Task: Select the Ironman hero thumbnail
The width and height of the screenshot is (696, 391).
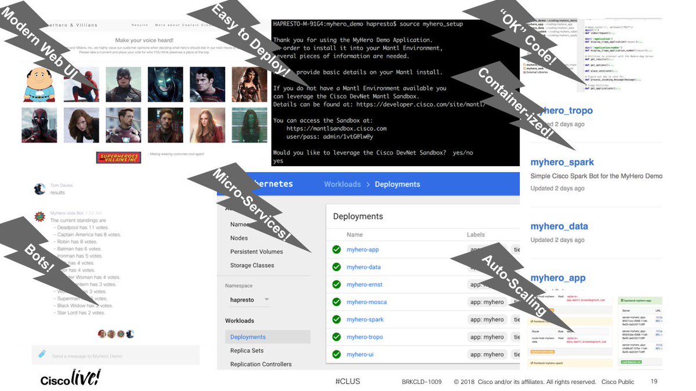Action: [124, 125]
